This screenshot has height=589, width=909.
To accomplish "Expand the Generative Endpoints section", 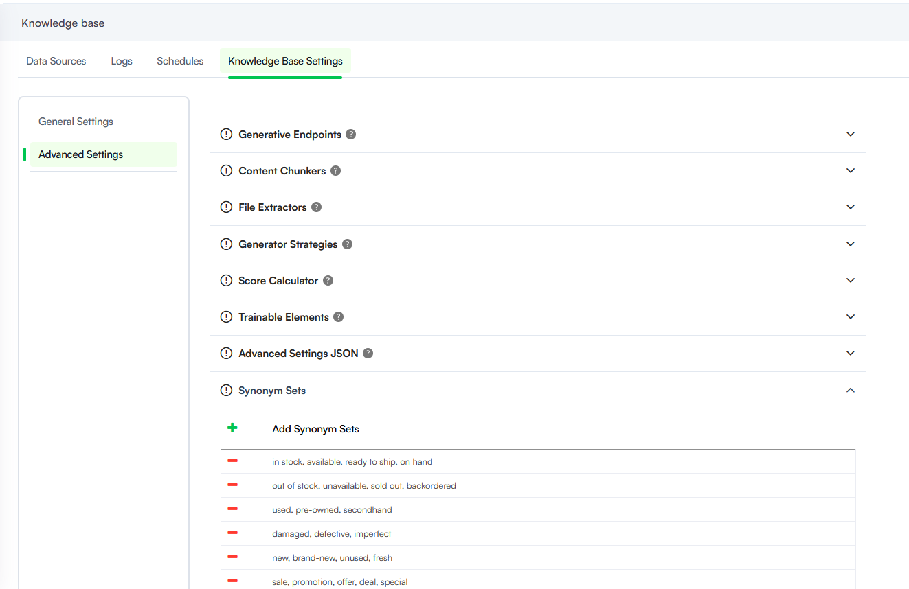I will [x=850, y=135].
